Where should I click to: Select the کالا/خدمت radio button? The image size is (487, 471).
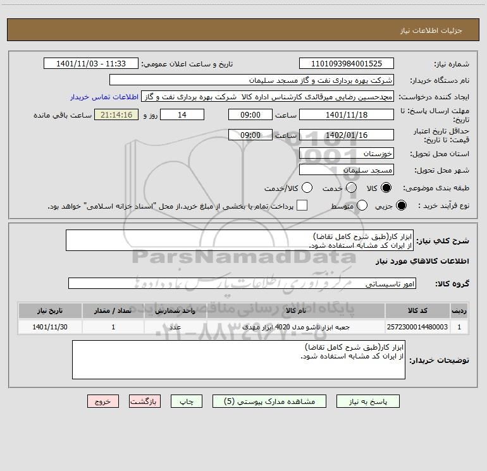307,188
